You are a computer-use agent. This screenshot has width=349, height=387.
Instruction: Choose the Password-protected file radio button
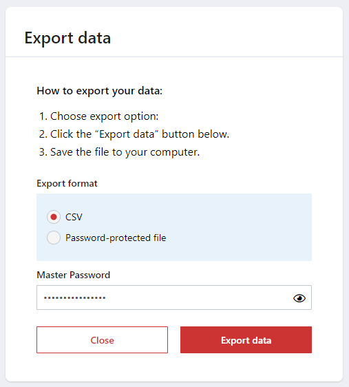[54, 238]
